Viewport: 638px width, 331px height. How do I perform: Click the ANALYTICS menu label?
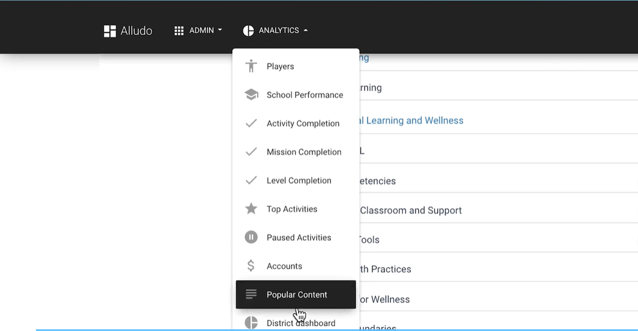(279, 31)
